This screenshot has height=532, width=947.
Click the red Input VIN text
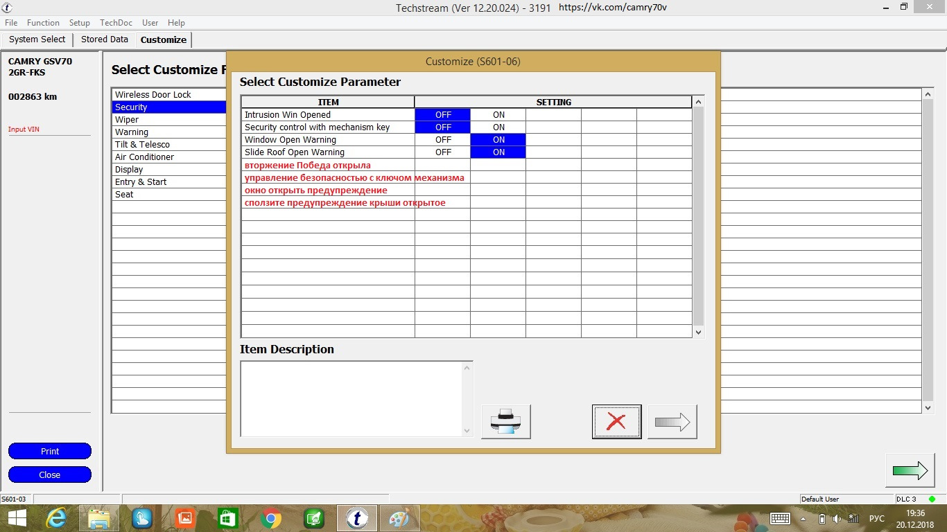(x=24, y=130)
